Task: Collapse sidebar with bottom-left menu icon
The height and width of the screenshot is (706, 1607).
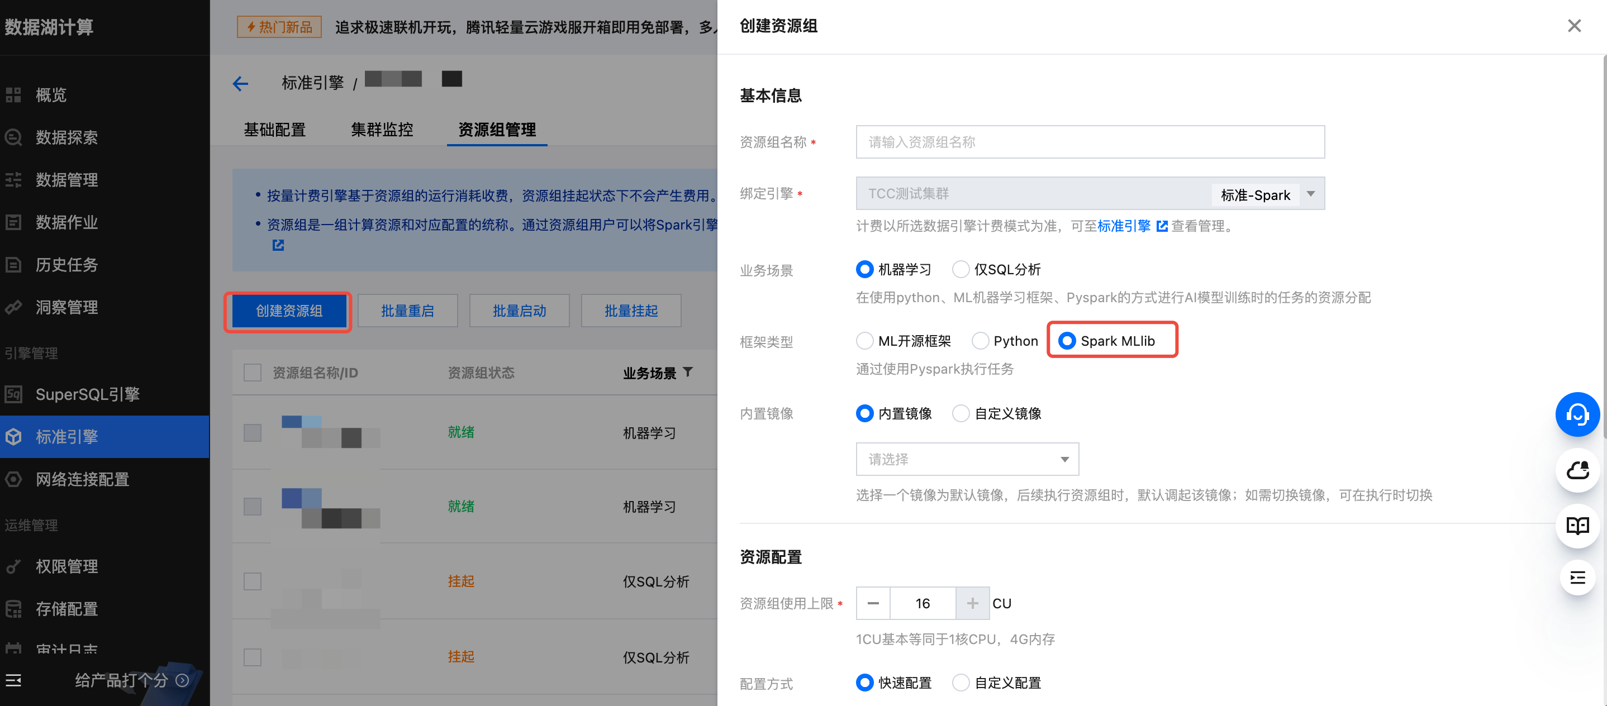Action: [x=14, y=680]
